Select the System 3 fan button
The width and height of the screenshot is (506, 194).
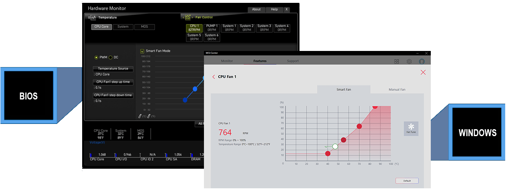264,28
